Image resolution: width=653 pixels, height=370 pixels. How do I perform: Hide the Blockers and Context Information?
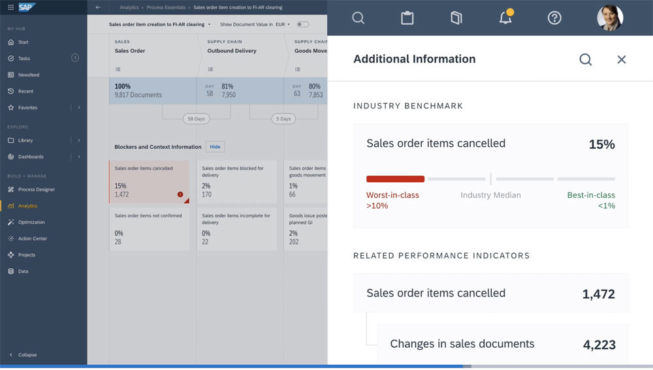(215, 147)
